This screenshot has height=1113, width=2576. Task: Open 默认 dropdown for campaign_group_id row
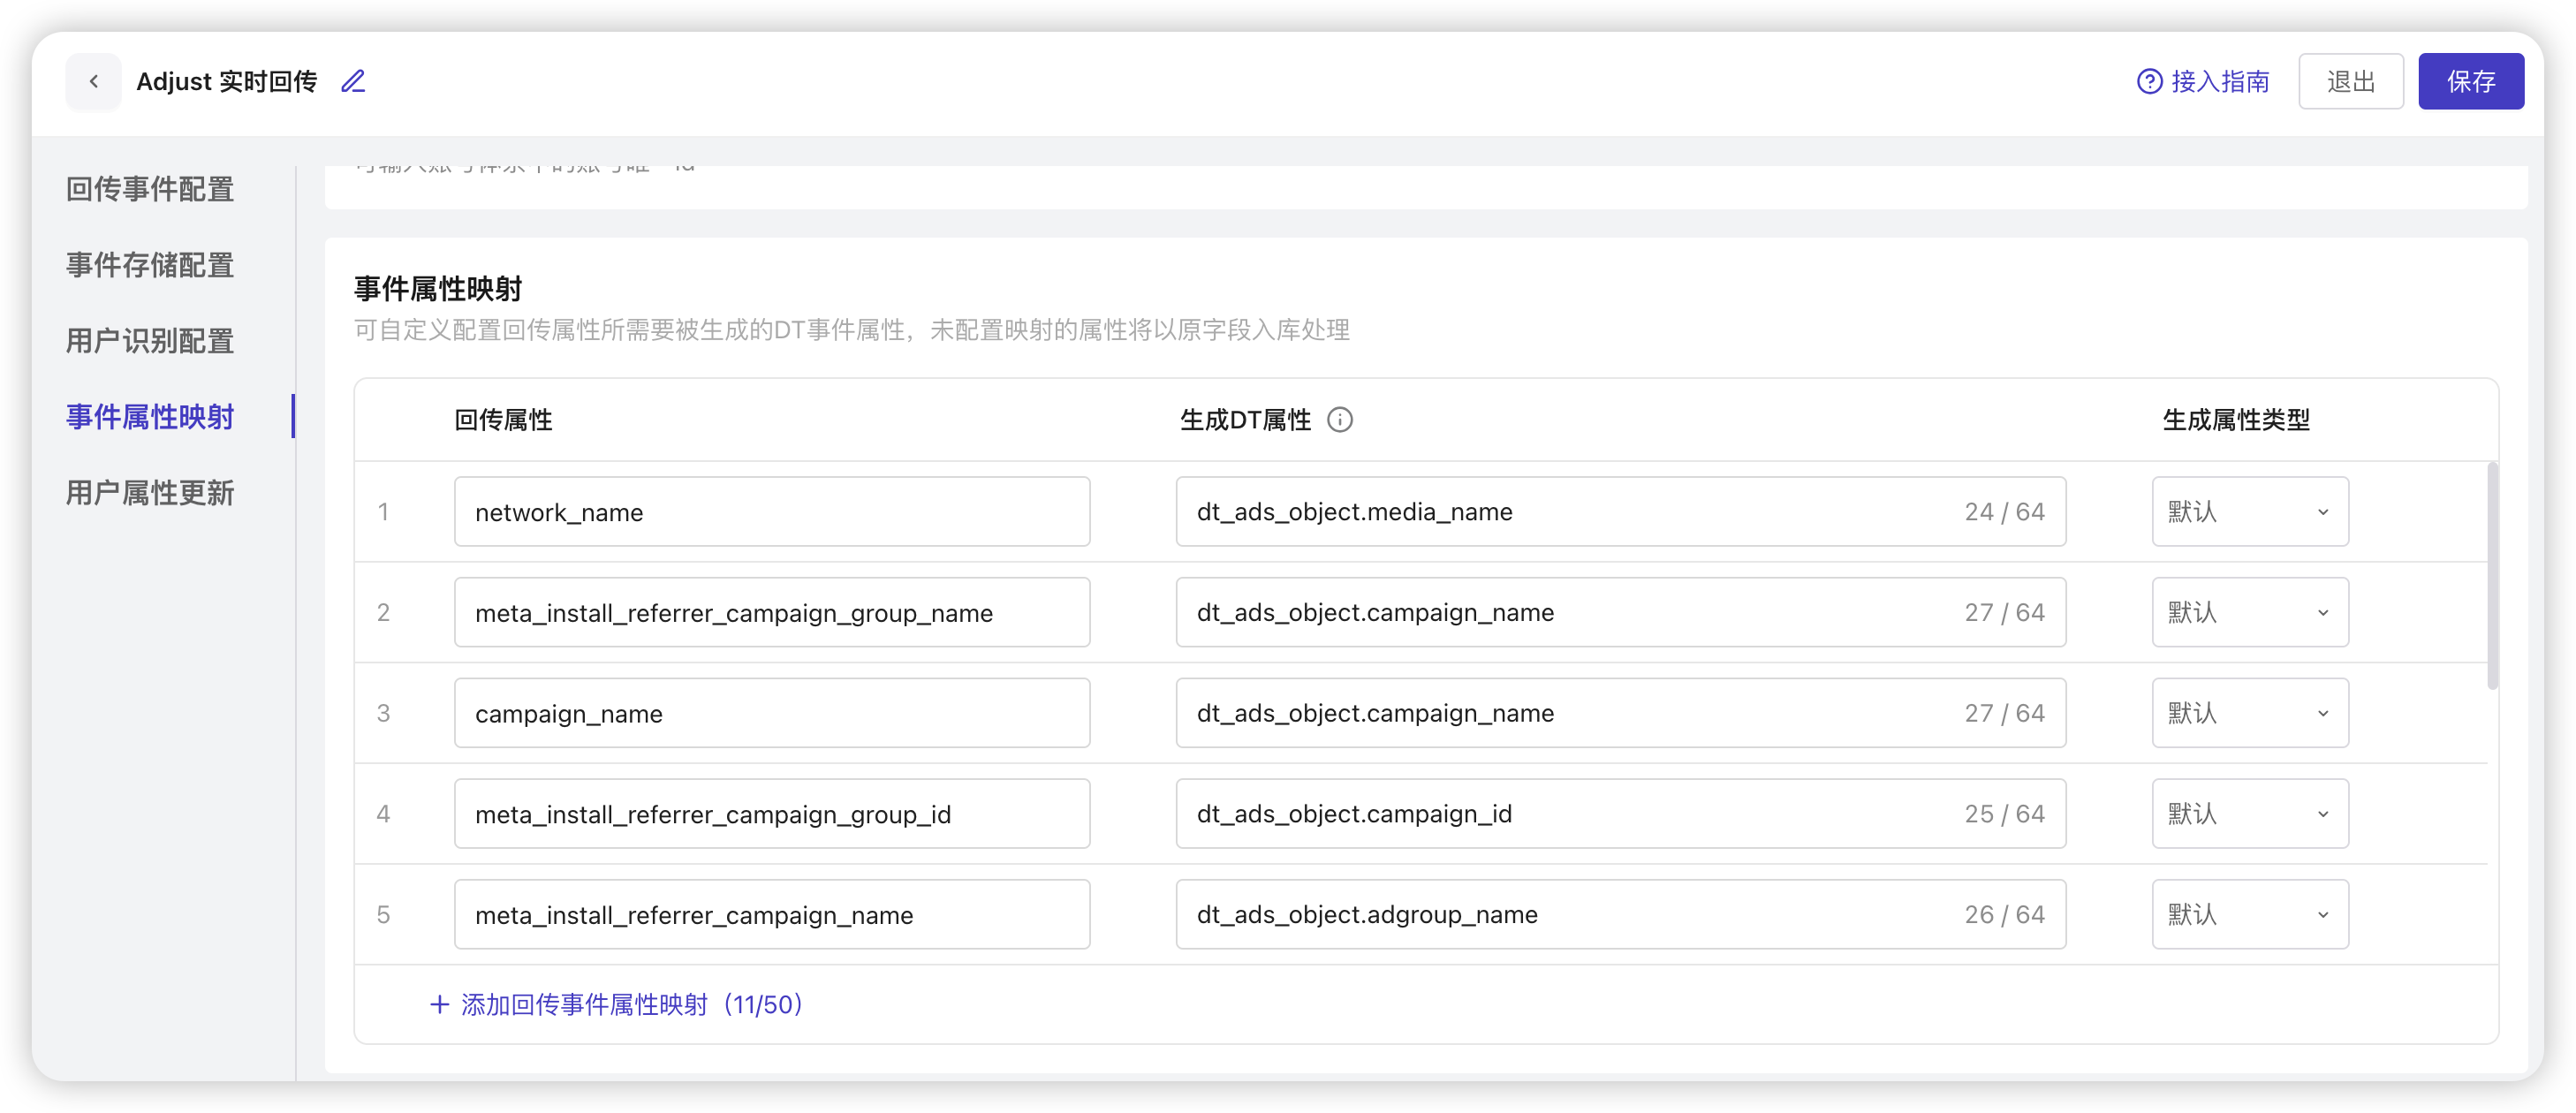(x=2249, y=813)
